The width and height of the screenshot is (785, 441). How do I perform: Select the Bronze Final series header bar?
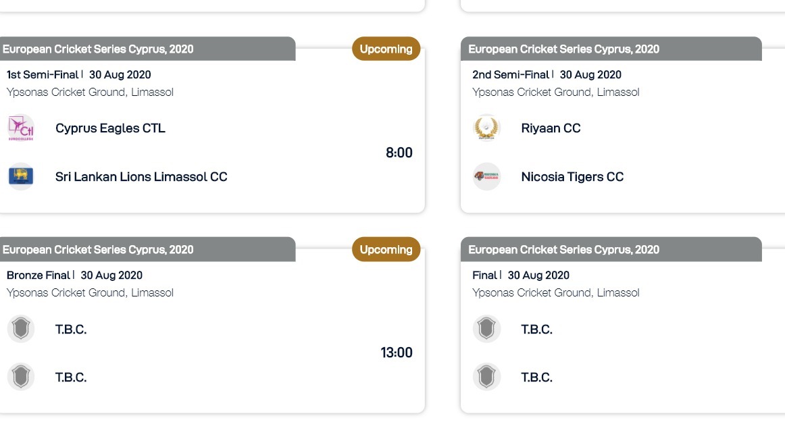148,249
